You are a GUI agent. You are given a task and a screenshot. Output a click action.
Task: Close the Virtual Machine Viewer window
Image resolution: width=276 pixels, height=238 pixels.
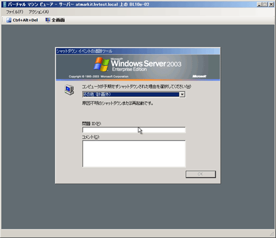point(271,5)
